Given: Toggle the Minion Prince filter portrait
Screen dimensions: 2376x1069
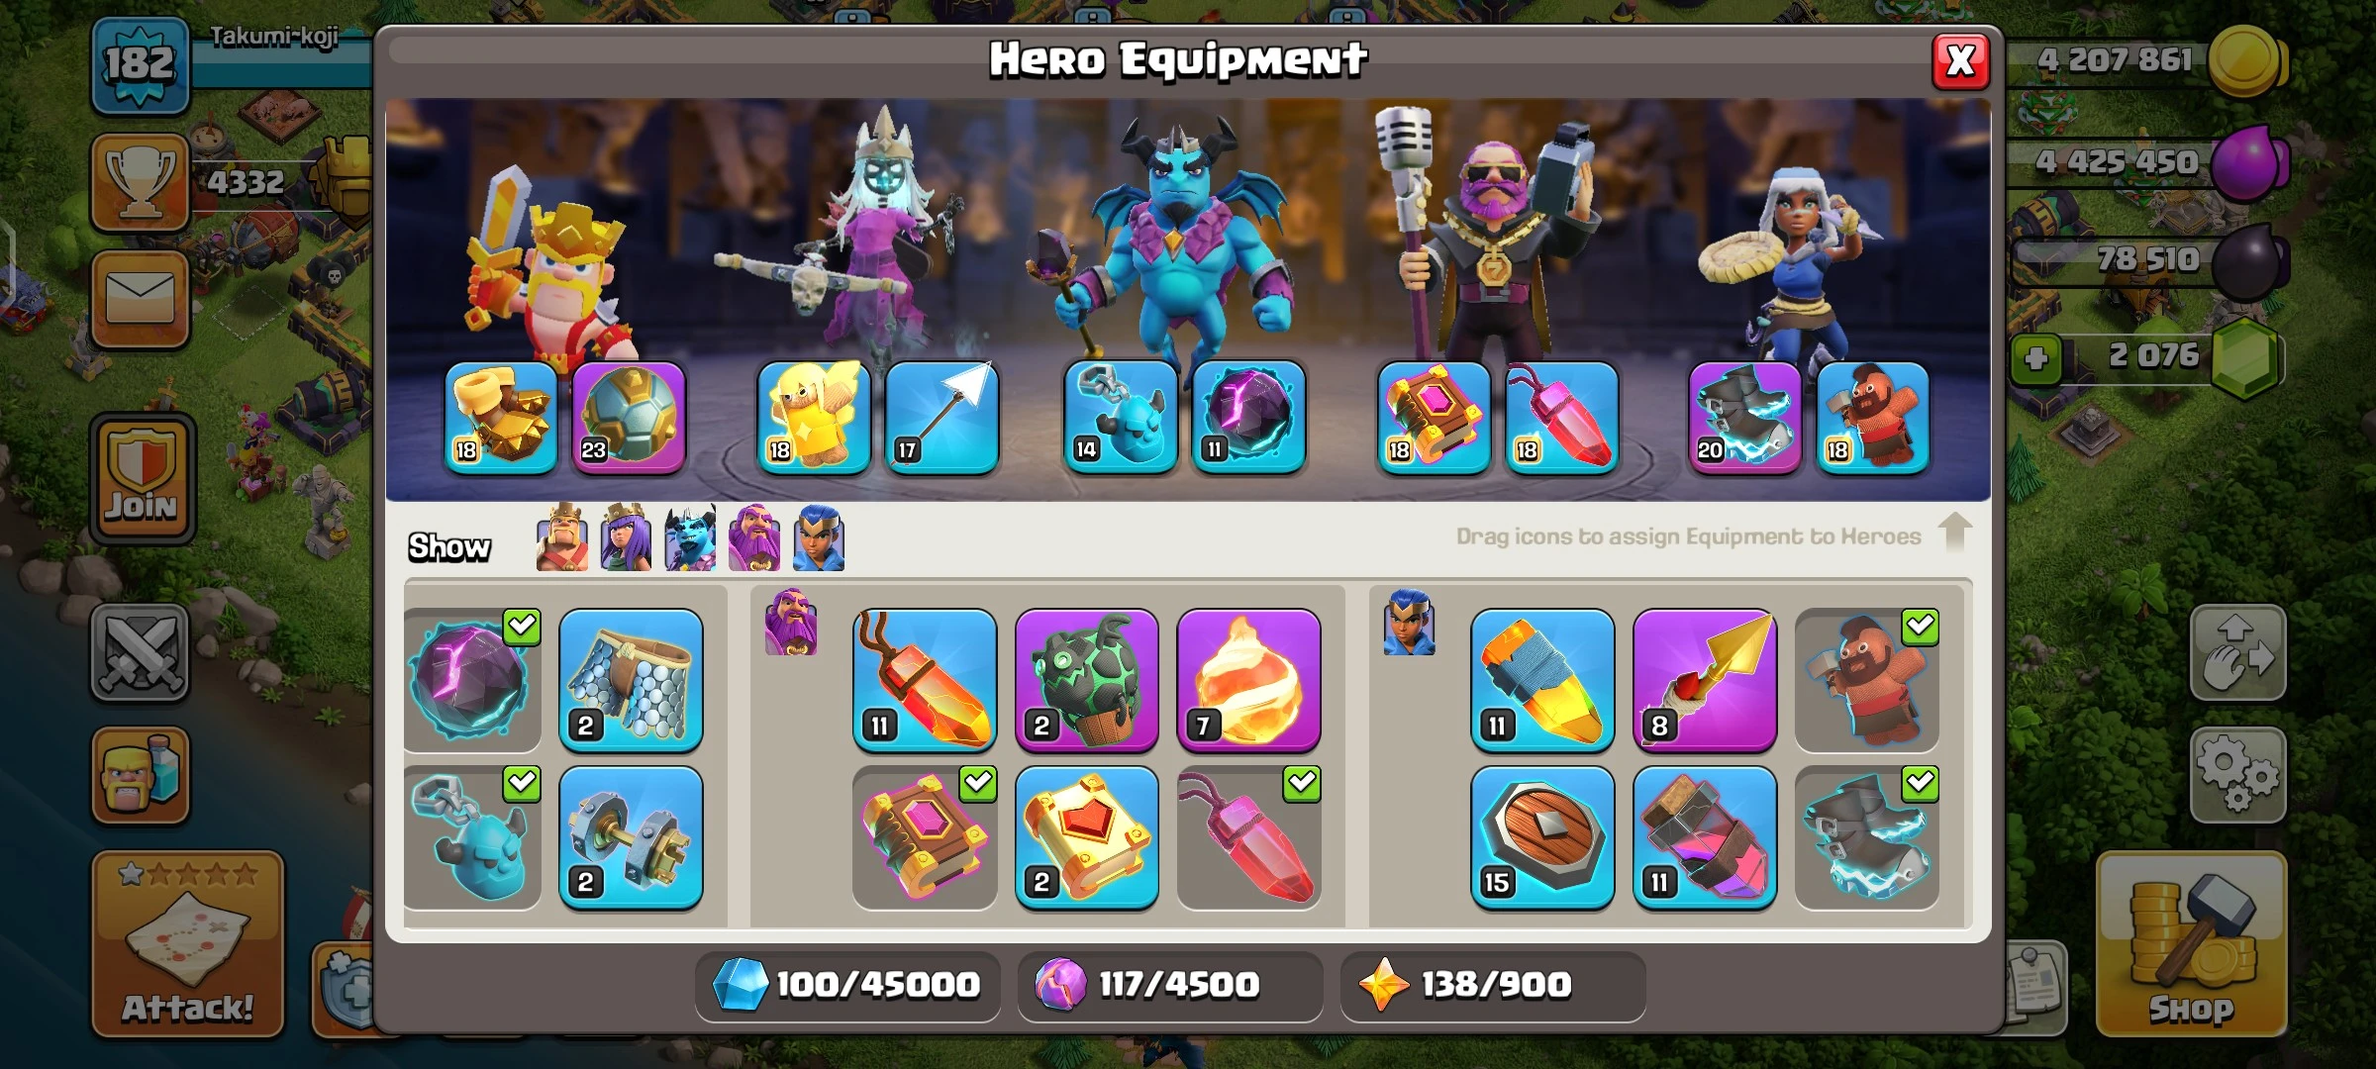Looking at the screenshot, I should (x=690, y=537).
